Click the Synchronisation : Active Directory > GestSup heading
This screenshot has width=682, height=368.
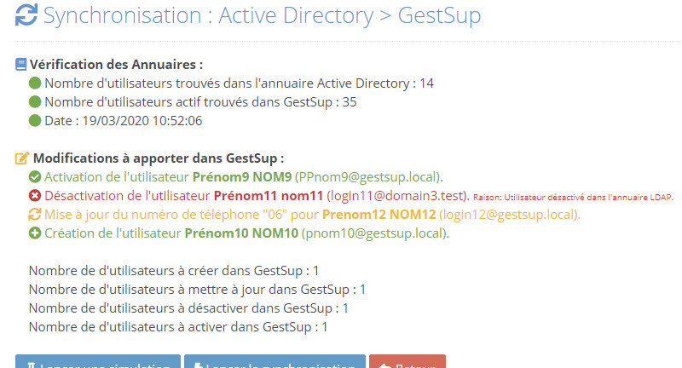[263, 15]
